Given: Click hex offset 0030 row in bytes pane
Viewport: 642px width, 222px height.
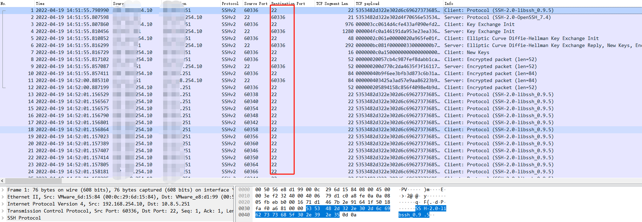Looking at the screenshot, I should 244,209.
